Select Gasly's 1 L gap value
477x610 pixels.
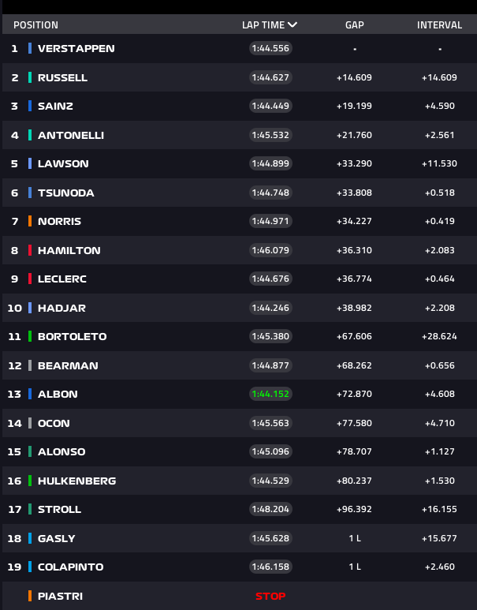click(x=355, y=538)
